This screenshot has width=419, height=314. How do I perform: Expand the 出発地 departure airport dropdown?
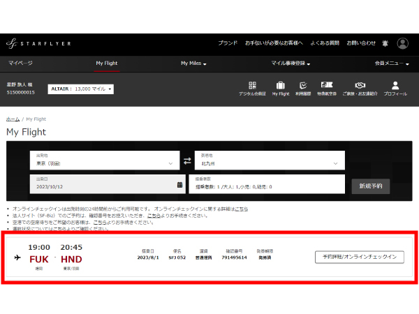[105, 162]
